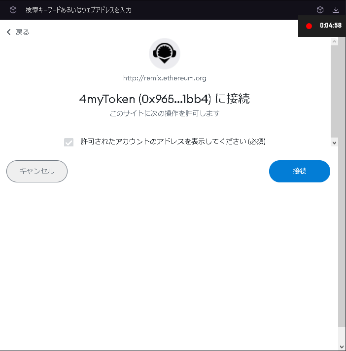346x351 pixels.
Task: Click the outer window scrollbar down arrow
Action: (342, 347)
